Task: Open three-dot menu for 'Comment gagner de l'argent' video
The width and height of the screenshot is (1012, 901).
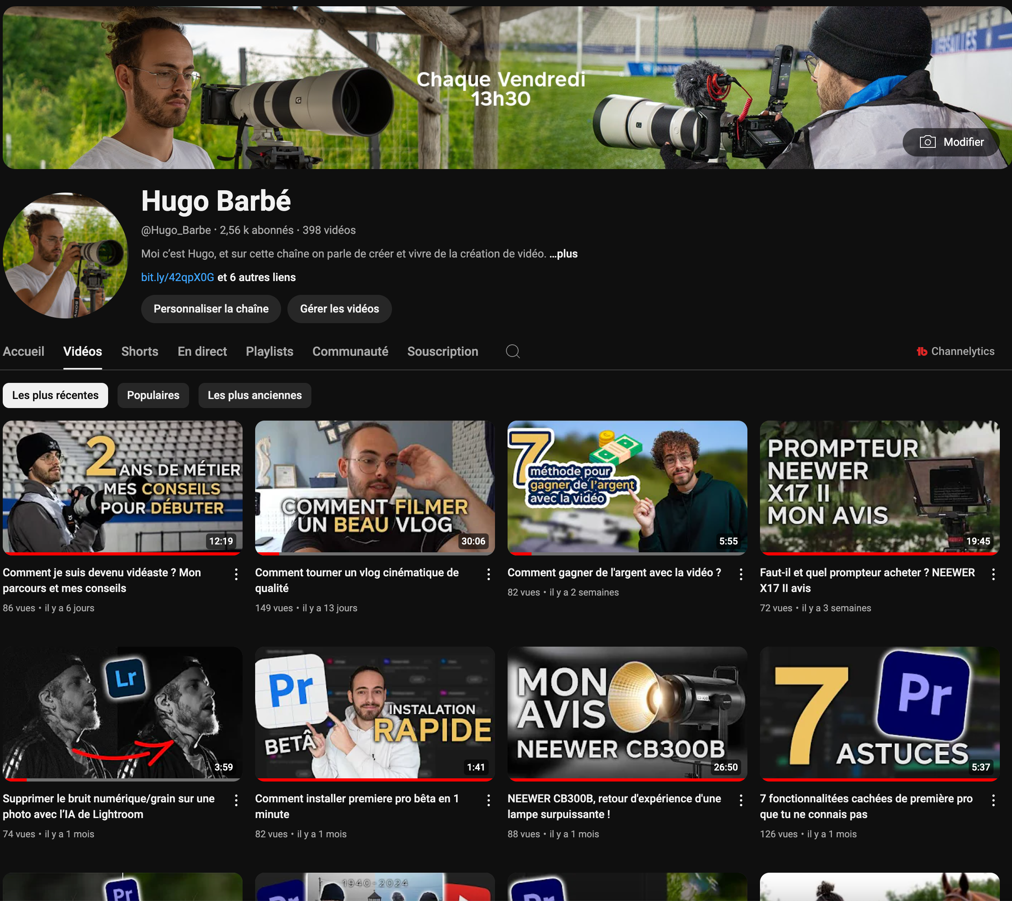Action: point(741,574)
